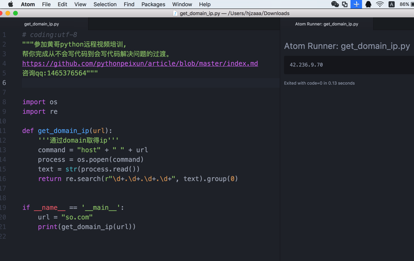Click the file proxy icon in title bar
414x261 pixels.
175,13
